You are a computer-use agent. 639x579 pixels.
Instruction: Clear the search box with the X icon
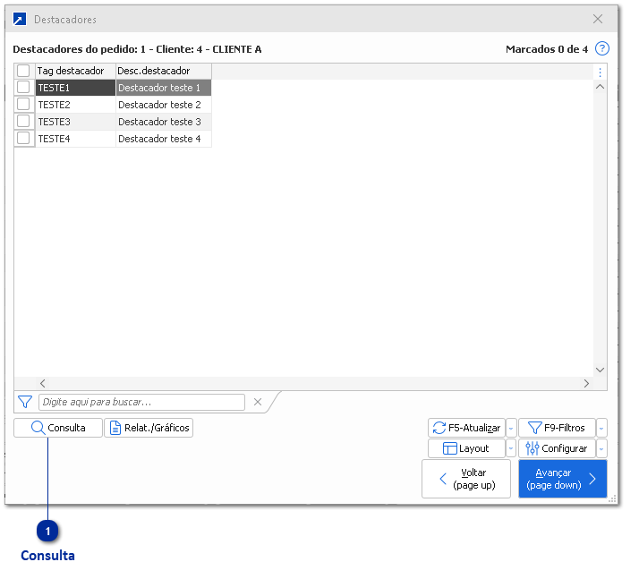click(x=258, y=402)
